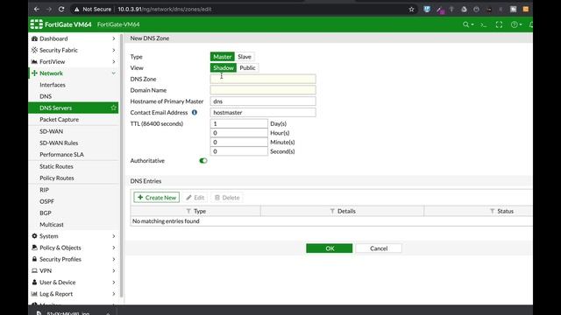The width and height of the screenshot is (561, 315).
Task: Click the Details column filter icon
Action: (332, 211)
